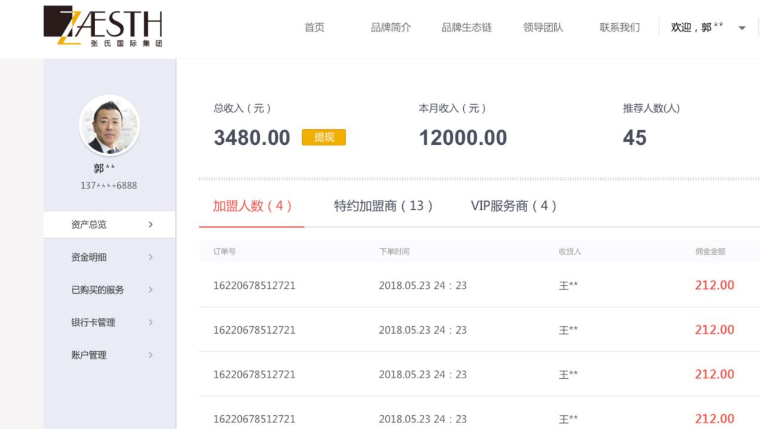Expand the 已购买的服务 sidebar arrow

pyautogui.click(x=151, y=290)
